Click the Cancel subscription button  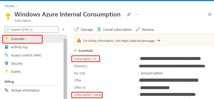114,29
